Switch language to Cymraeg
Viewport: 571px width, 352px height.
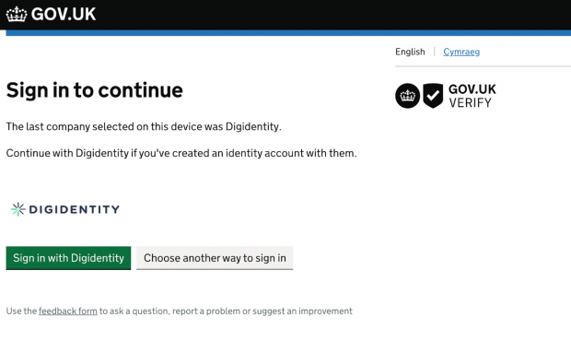(x=461, y=52)
